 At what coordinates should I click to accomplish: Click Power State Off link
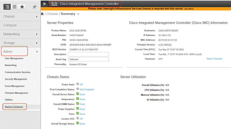tap(81, 85)
